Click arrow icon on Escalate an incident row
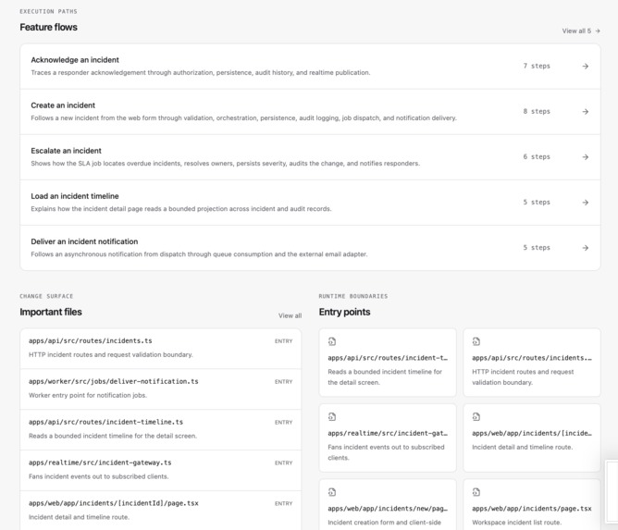 pos(586,157)
